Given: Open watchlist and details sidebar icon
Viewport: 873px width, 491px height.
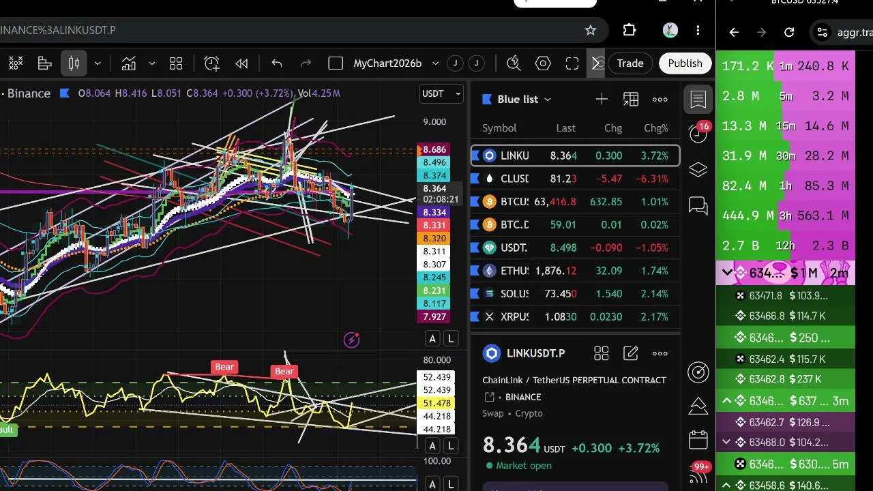Looking at the screenshot, I should click(698, 100).
